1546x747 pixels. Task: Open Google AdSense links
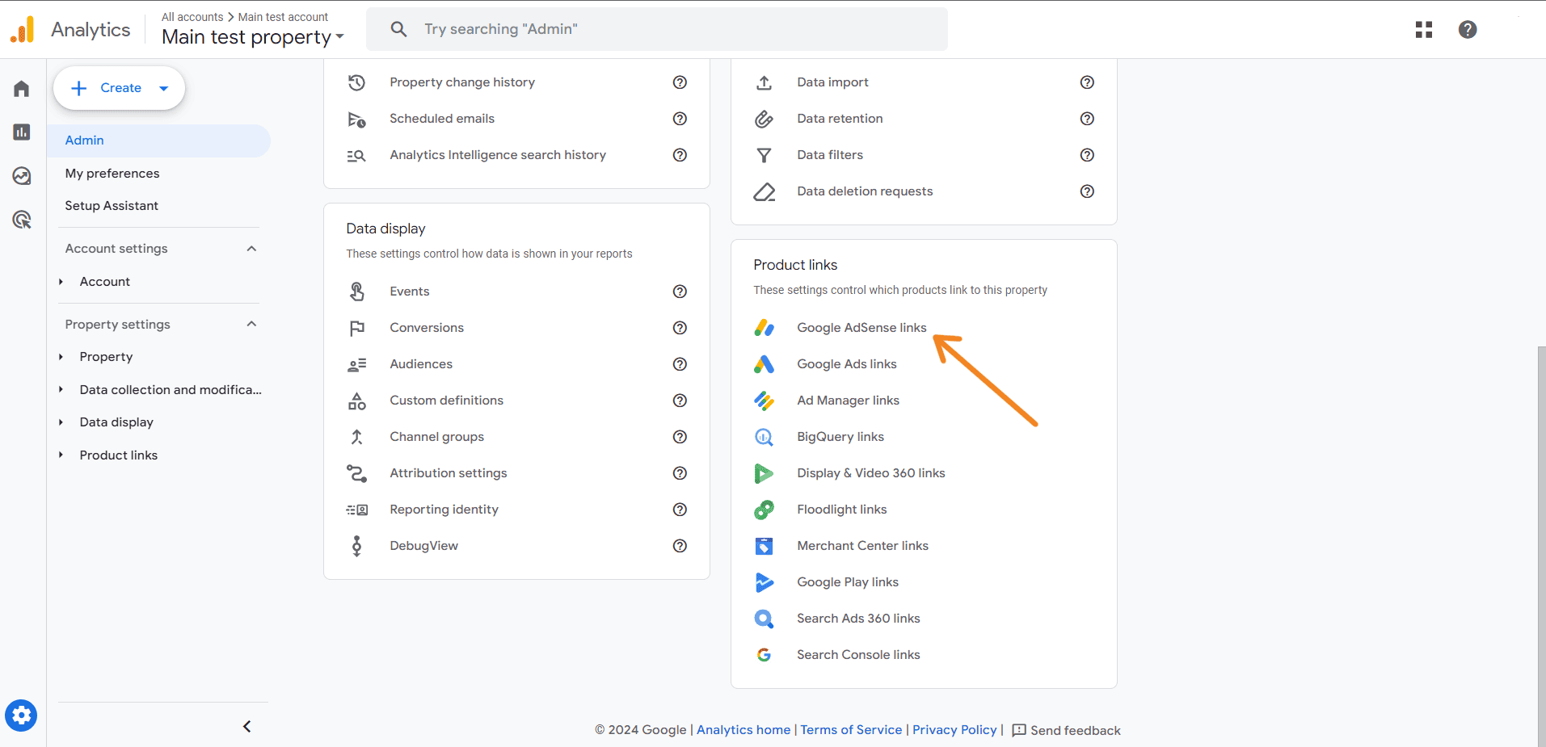tap(861, 328)
